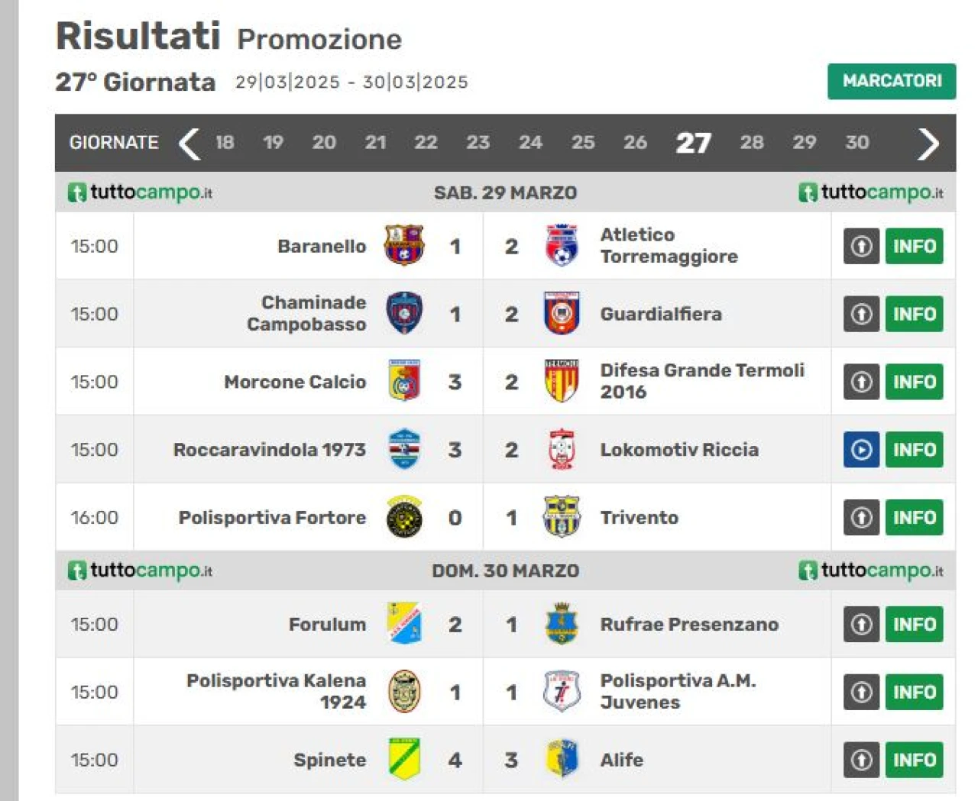Click the Trivento team crest
Image resolution: width=978 pixels, height=801 pixels.
click(562, 517)
